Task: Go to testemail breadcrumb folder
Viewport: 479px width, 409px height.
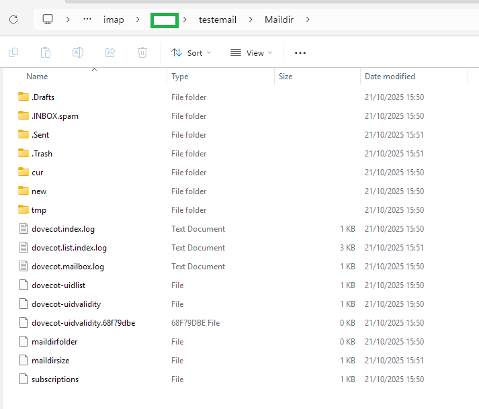Action: point(218,19)
